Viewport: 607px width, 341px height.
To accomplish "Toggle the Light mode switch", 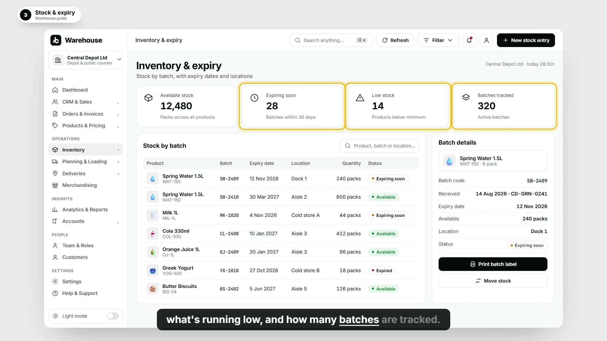I will [x=113, y=316].
